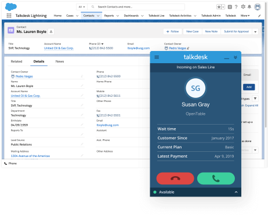Minimize the Talkdesk widget panel
The image size is (268, 215).
coord(227,58)
